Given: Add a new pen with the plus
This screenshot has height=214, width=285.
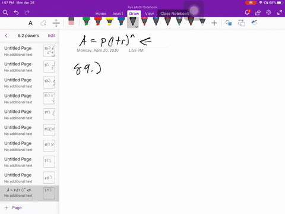Looking at the screenshot, I should 214,23.
